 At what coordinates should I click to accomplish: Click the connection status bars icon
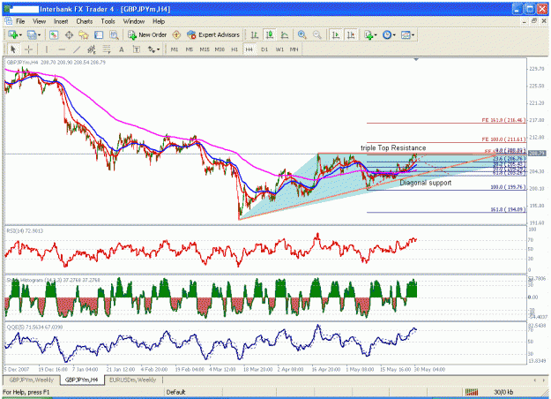click(472, 392)
